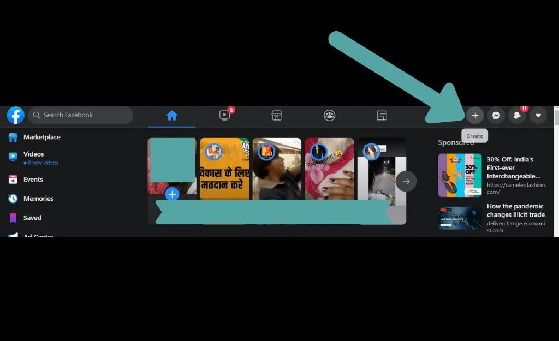Open Messenger chats
This screenshot has height=341, width=559.
tap(496, 116)
